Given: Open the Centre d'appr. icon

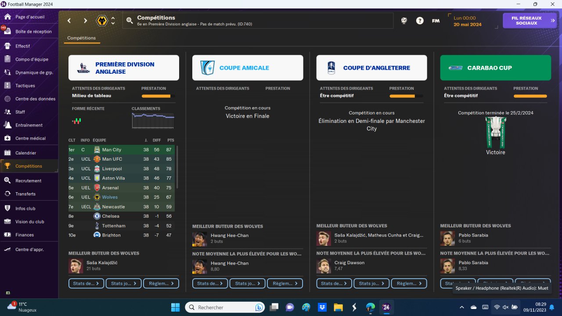Looking at the screenshot, I should point(7,249).
